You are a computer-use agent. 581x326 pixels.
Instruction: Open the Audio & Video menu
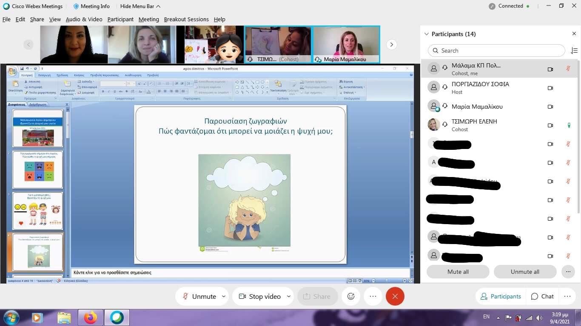click(x=84, y=19)
